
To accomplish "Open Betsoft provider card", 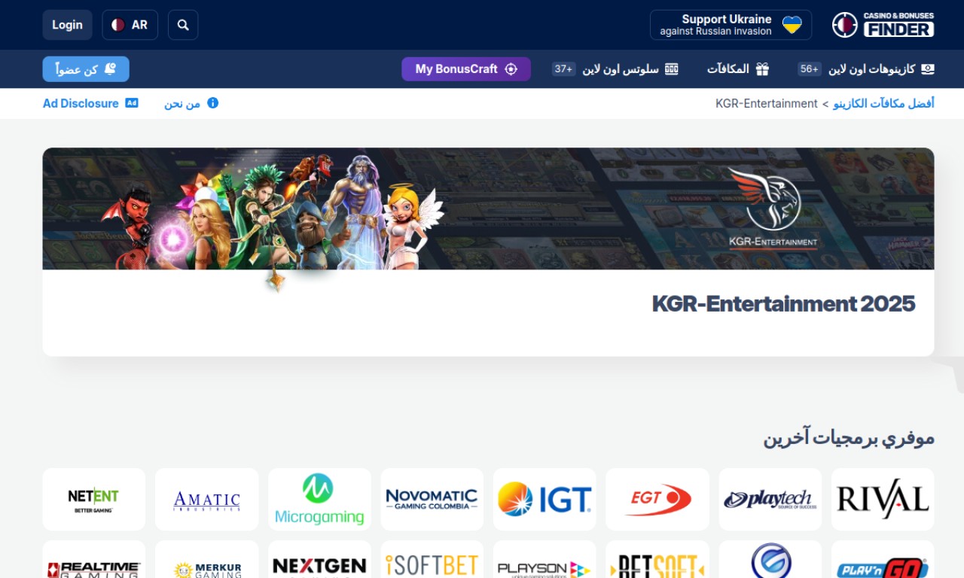I will click(657, 559).
